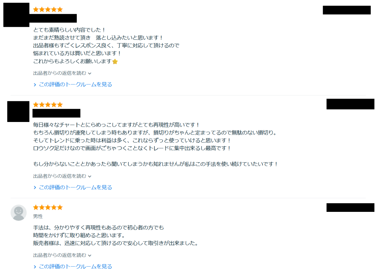Click the third reviewer's default gray avatar
Image resolution: width=379 pixels, height=273 pixels.
(19, 212)
